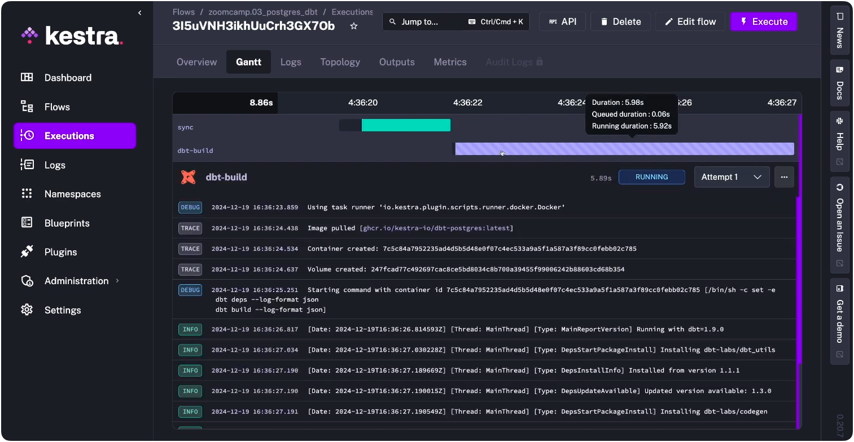Select the dbt-build row label in Gantt
Viewport: 854px width, 442px height.
[195, 151]
